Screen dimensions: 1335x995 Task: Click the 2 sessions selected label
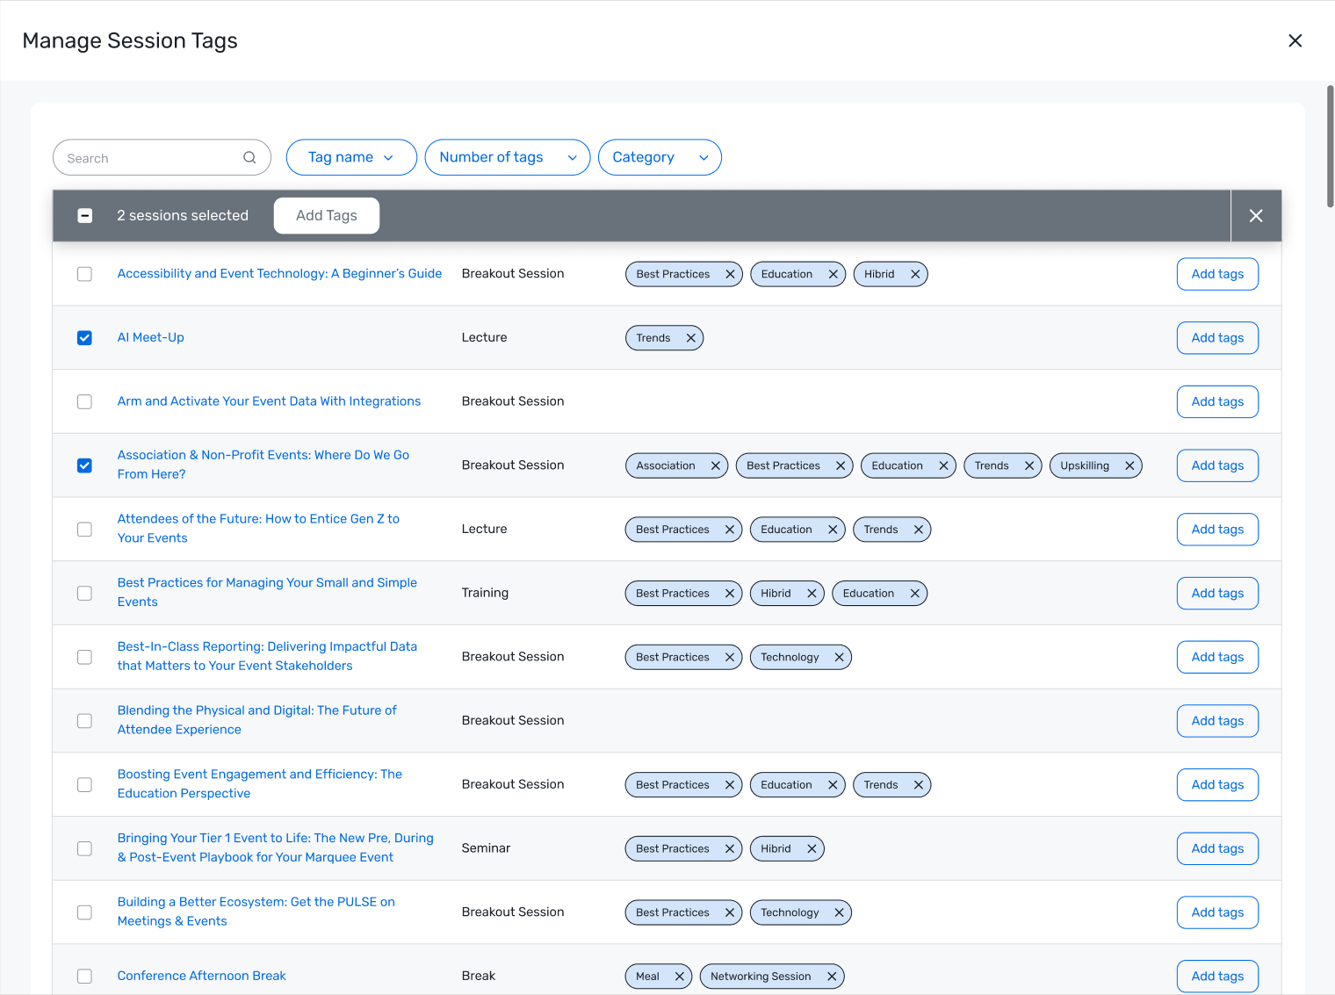[x=183, y=216]
